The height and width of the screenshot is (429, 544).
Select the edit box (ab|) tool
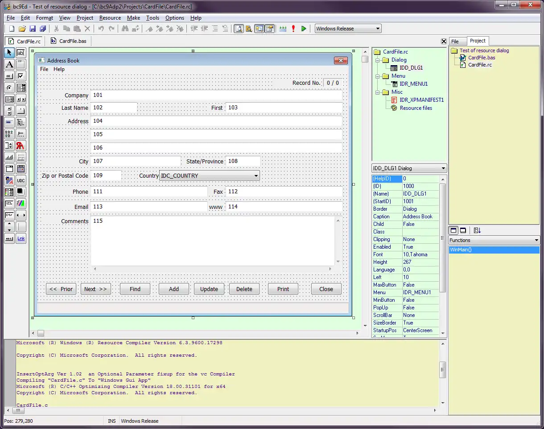pyautogui.click(x=21, y=53)
